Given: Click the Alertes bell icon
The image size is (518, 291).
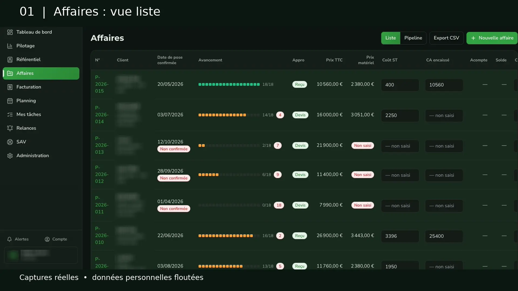Looking at the screenshot, I should pos(9,239).
